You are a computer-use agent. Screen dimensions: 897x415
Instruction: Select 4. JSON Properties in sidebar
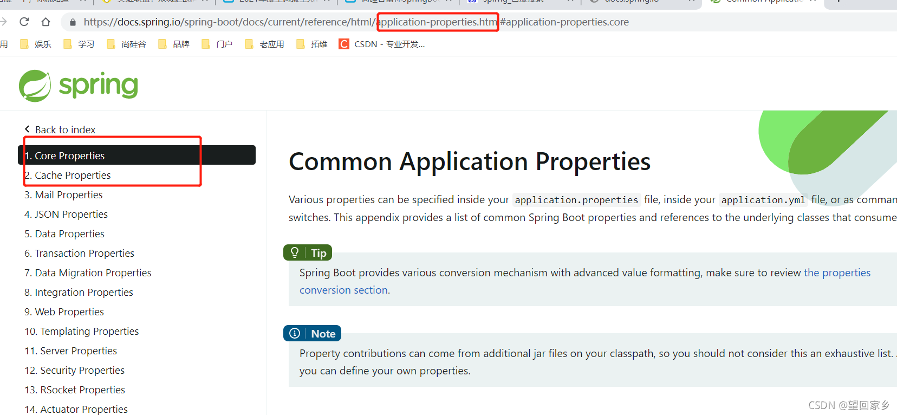(x=66, y=214)
